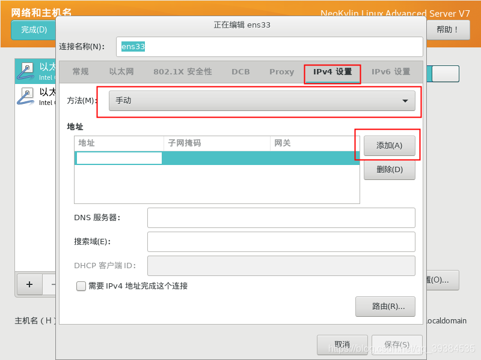Click the DHCP 客户端 ID field
481x360 pixels.
281,266
